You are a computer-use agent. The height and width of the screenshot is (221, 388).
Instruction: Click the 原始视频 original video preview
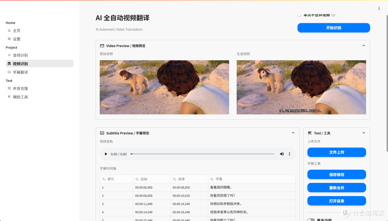[164, 87]
